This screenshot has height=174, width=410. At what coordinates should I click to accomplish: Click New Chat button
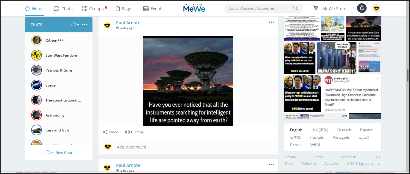(x=59, y=152)
